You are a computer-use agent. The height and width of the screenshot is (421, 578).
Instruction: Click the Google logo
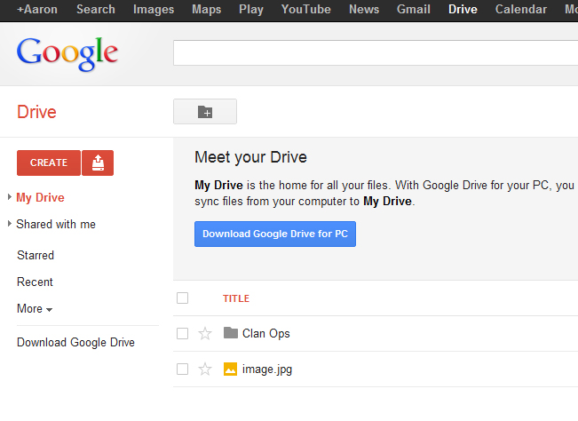[x=67, y=54]
